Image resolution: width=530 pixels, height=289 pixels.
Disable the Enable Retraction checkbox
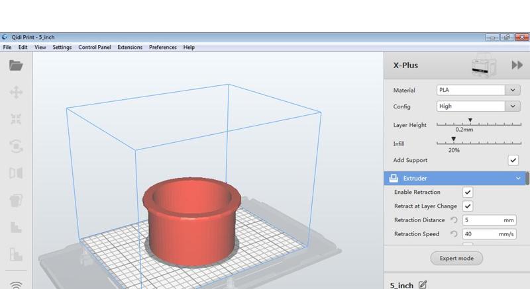point(468,192)
